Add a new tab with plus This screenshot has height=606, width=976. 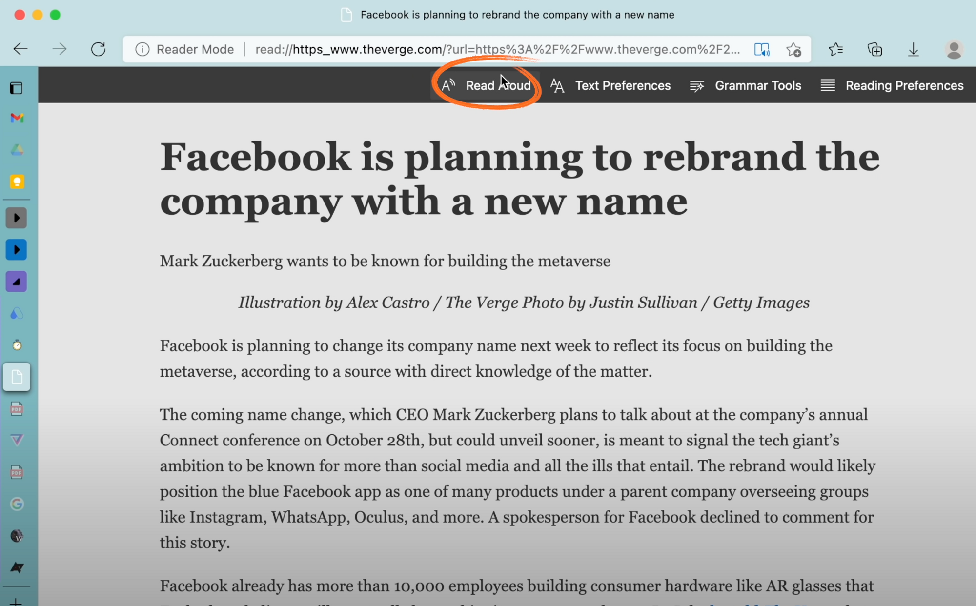[16, 601]
